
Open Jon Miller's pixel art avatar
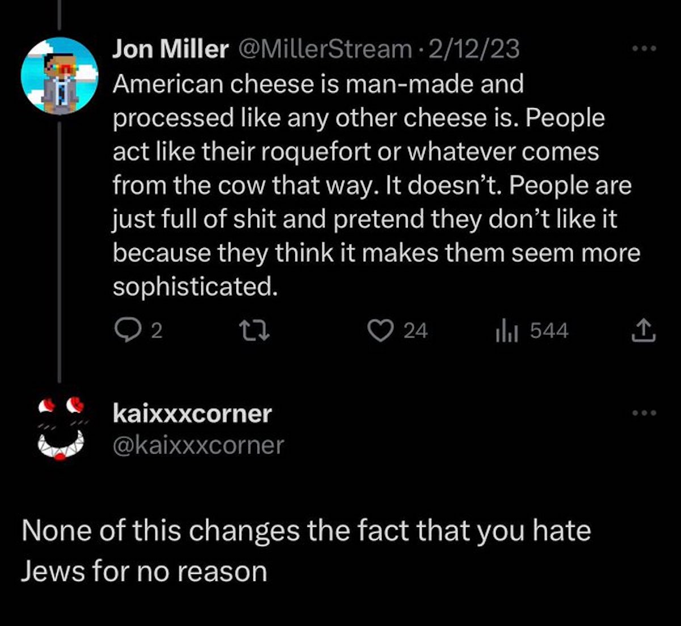[x=60, y=76]
